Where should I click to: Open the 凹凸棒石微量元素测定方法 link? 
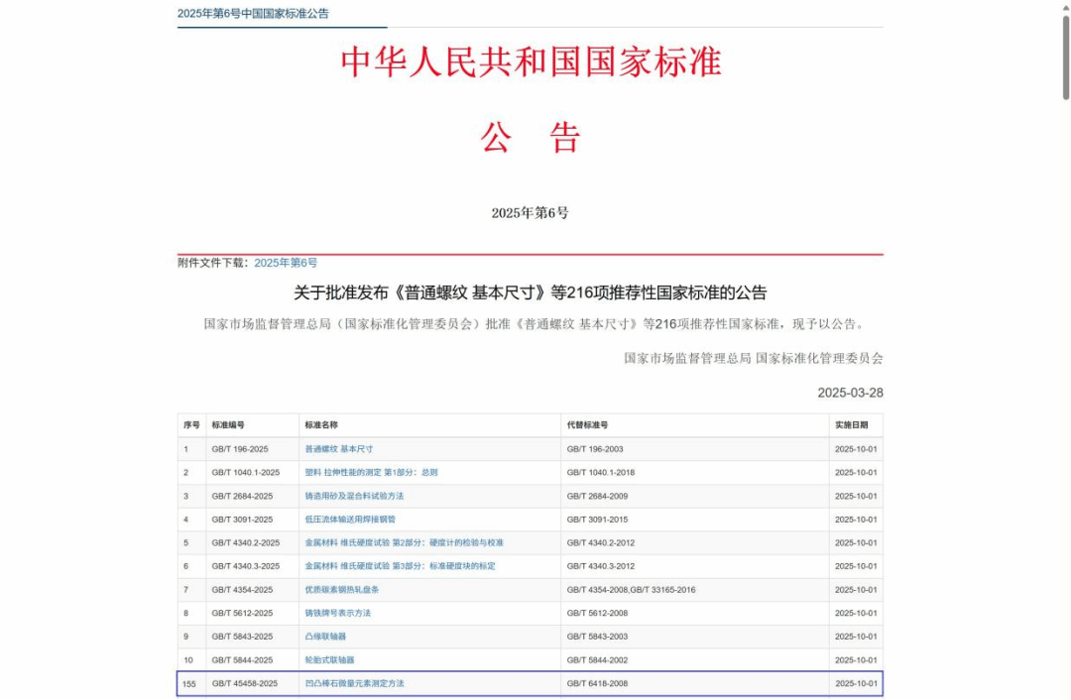point(354,683)
